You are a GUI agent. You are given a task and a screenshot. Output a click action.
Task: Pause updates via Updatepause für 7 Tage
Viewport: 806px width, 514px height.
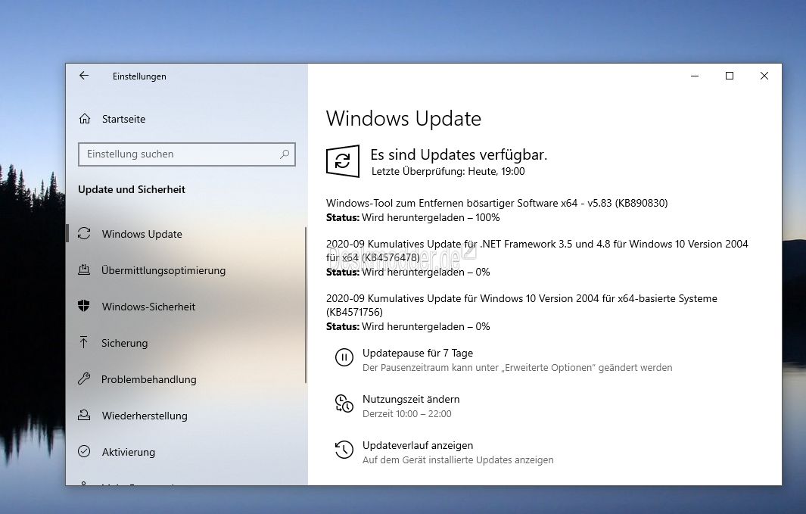click(418, 353)
